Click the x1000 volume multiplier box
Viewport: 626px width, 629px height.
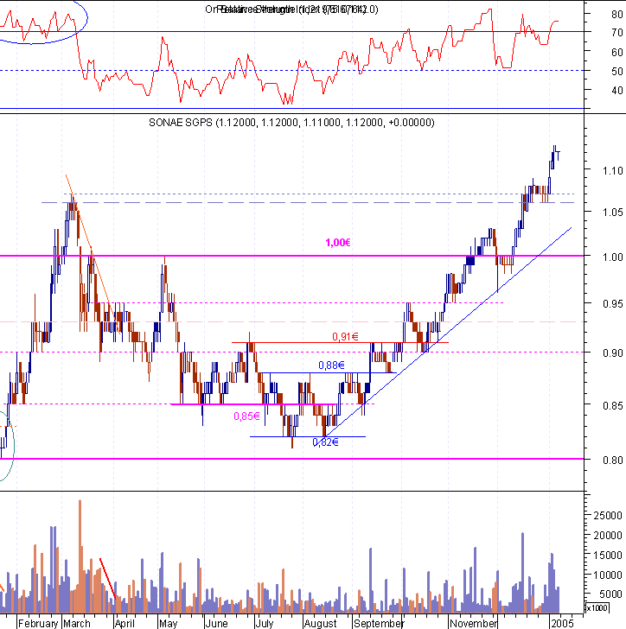597,607
